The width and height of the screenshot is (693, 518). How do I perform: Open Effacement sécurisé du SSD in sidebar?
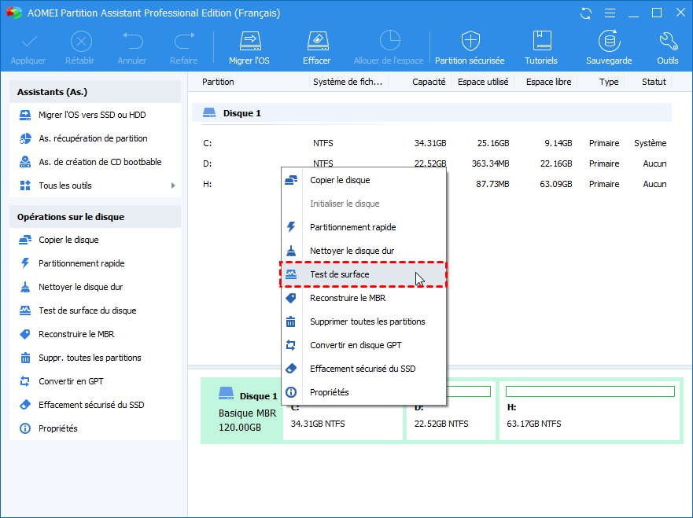point(90,405)
